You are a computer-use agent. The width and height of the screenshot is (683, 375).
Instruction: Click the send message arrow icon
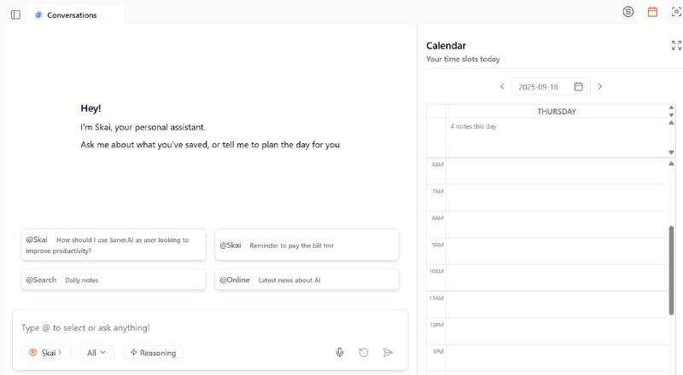tap(388, 352)
